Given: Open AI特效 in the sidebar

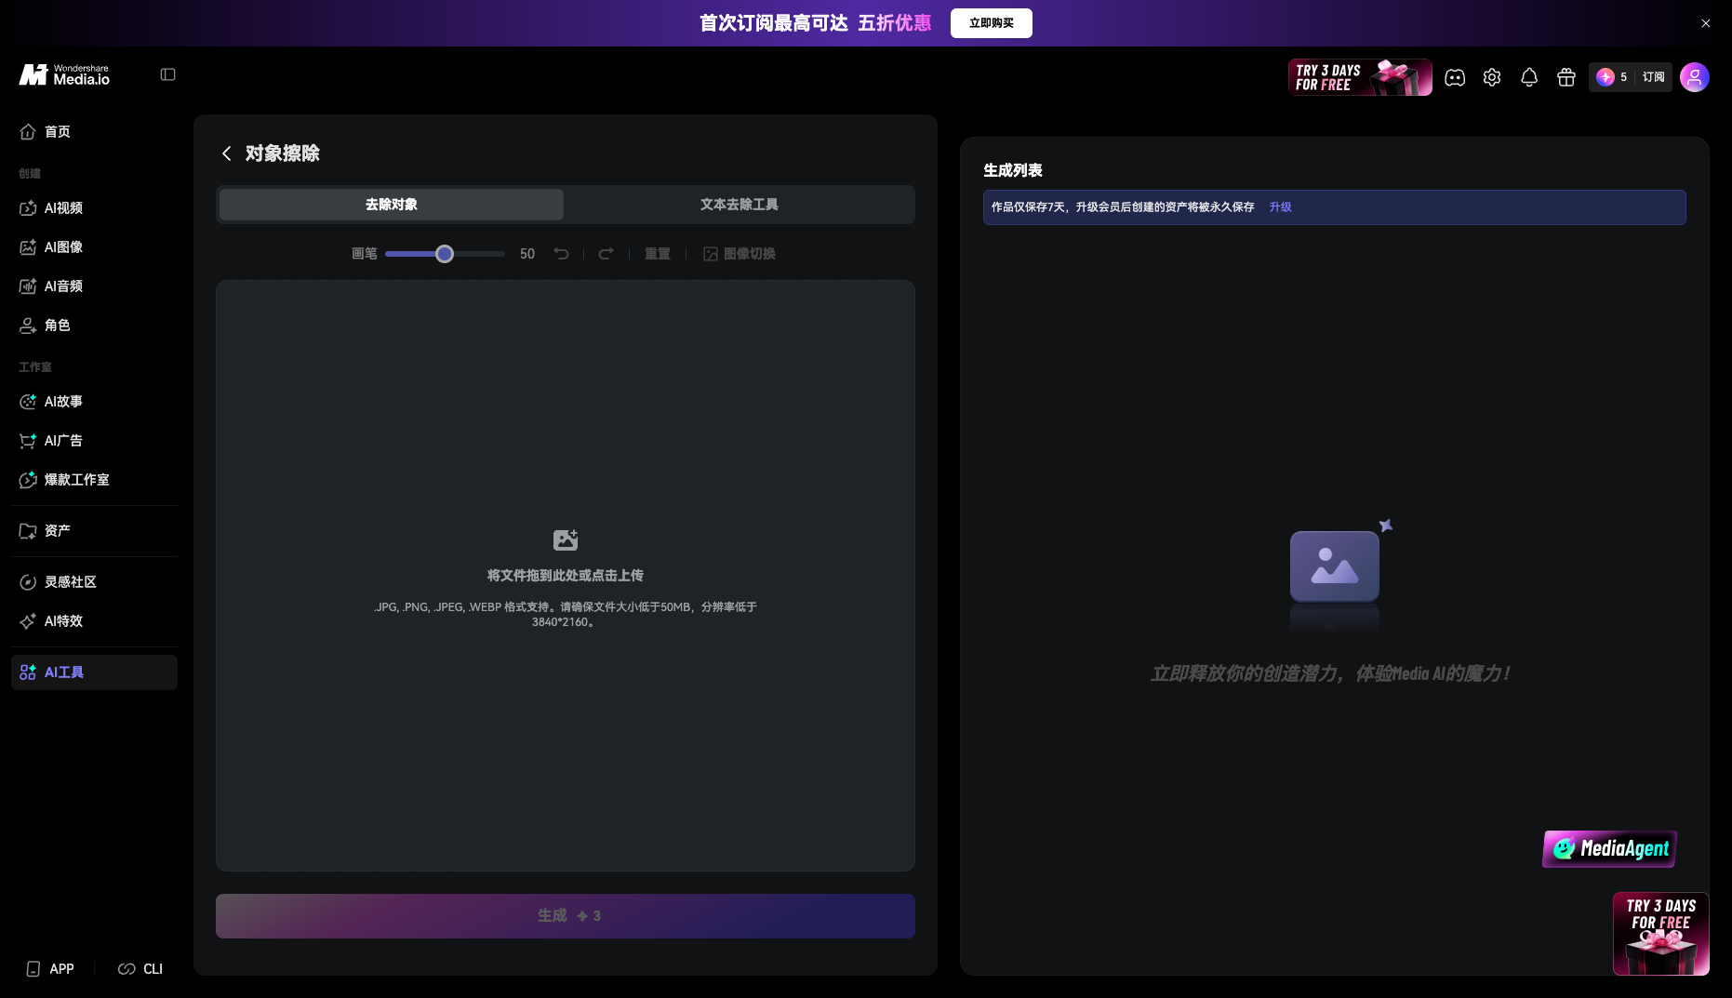Looking at the screenshot, I should pos(94,620).
